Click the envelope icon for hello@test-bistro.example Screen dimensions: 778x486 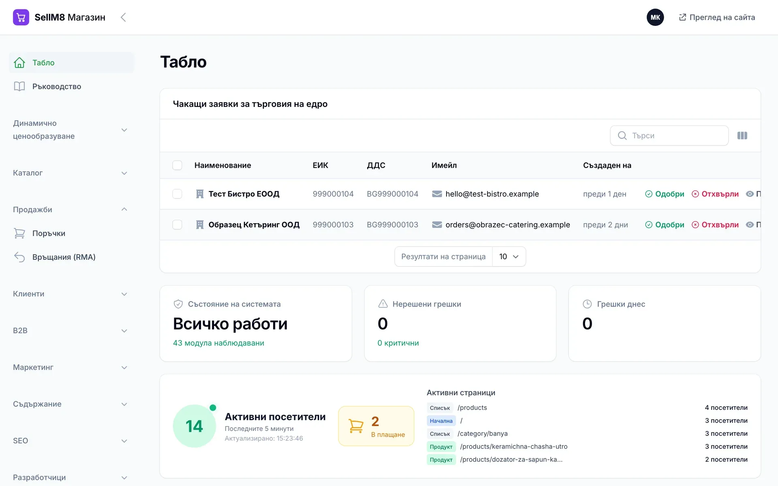[x=437, y=194]
